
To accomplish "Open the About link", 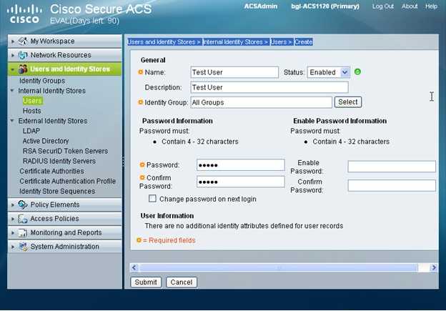I will click(x=410, y=6).
